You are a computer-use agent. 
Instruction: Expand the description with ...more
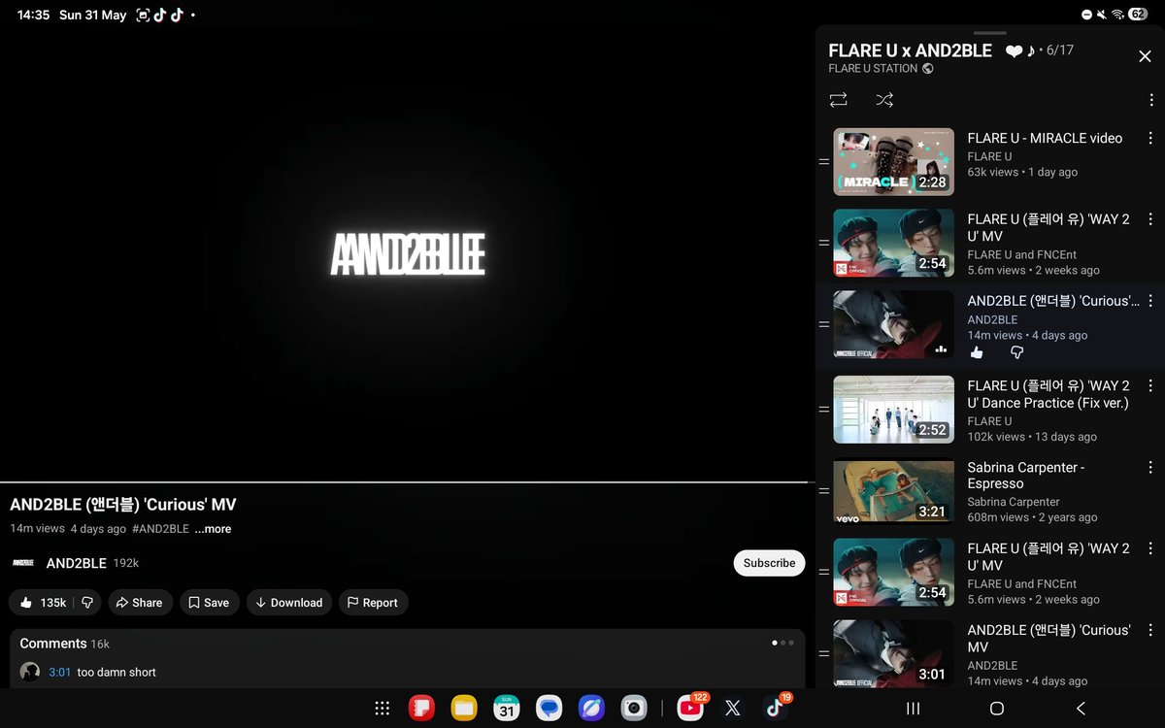213,529
